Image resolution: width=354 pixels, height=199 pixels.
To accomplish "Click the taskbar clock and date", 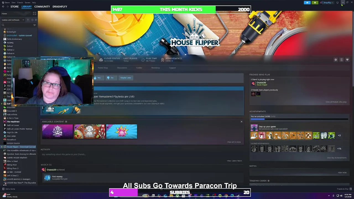I will [348, 196].
